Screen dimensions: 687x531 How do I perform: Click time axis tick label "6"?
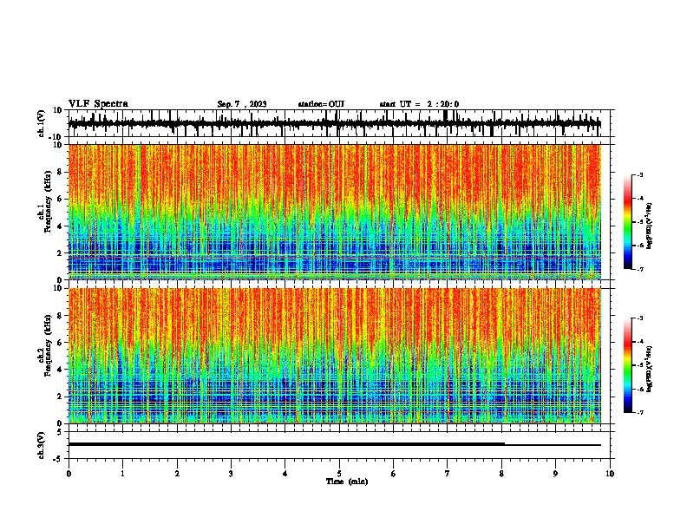pos(394,474)
